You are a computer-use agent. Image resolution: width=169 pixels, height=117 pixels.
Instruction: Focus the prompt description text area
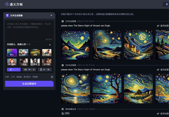point(29,31)
